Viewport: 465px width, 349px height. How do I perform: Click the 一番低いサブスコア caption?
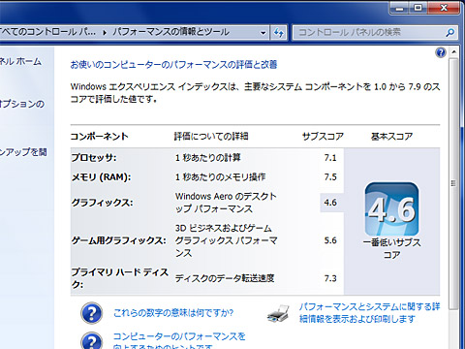point(391,248)
